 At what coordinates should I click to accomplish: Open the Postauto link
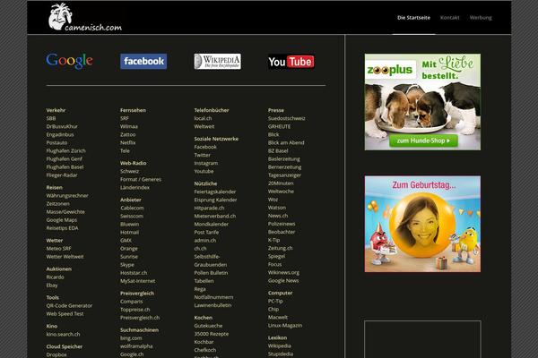[x=56, y=142]
